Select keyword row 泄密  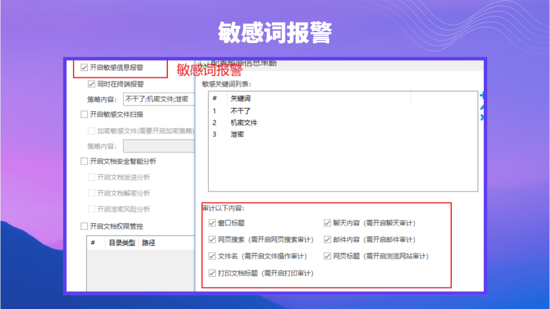344,134
